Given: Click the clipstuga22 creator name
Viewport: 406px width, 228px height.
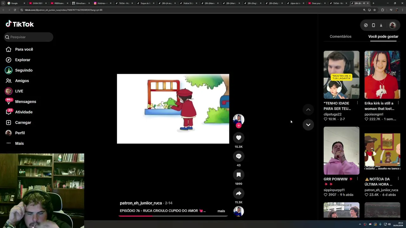Looking at the screenshot, I should pos(332,114).
